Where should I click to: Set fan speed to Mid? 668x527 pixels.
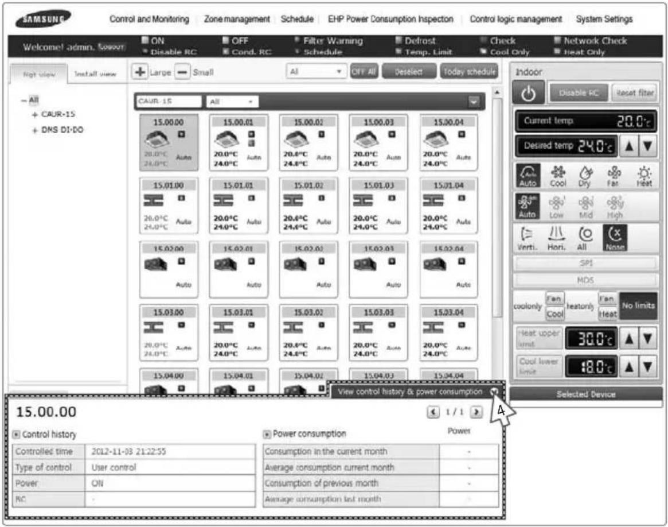(x=586, y=207)
